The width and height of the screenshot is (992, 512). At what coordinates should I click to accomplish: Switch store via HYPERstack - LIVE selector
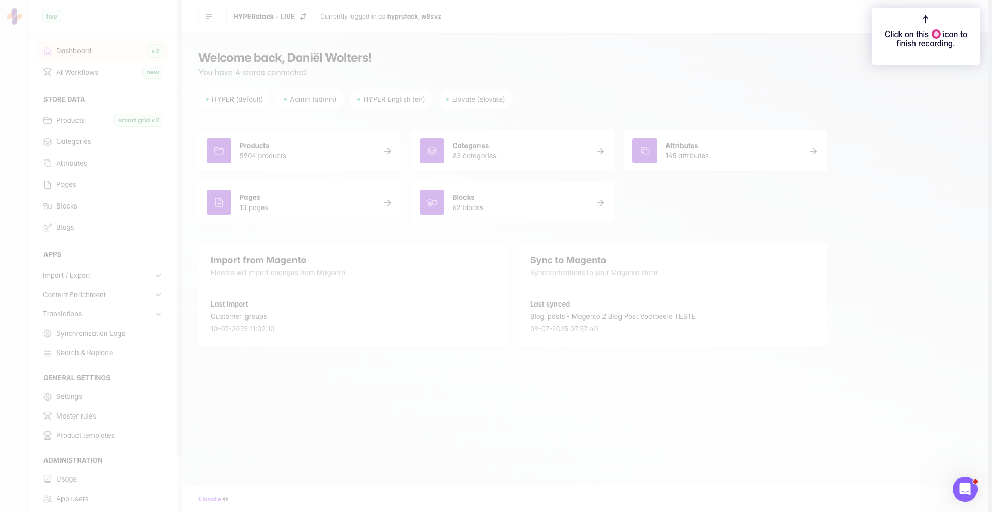270,17
